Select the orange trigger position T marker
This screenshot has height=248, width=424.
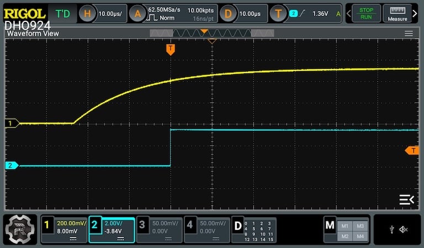pyautogui.click(x=171, y=50)
